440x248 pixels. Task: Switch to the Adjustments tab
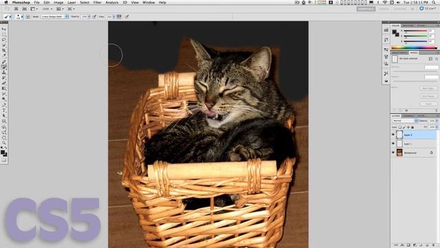pyautogui.click(x=399, y=52)
